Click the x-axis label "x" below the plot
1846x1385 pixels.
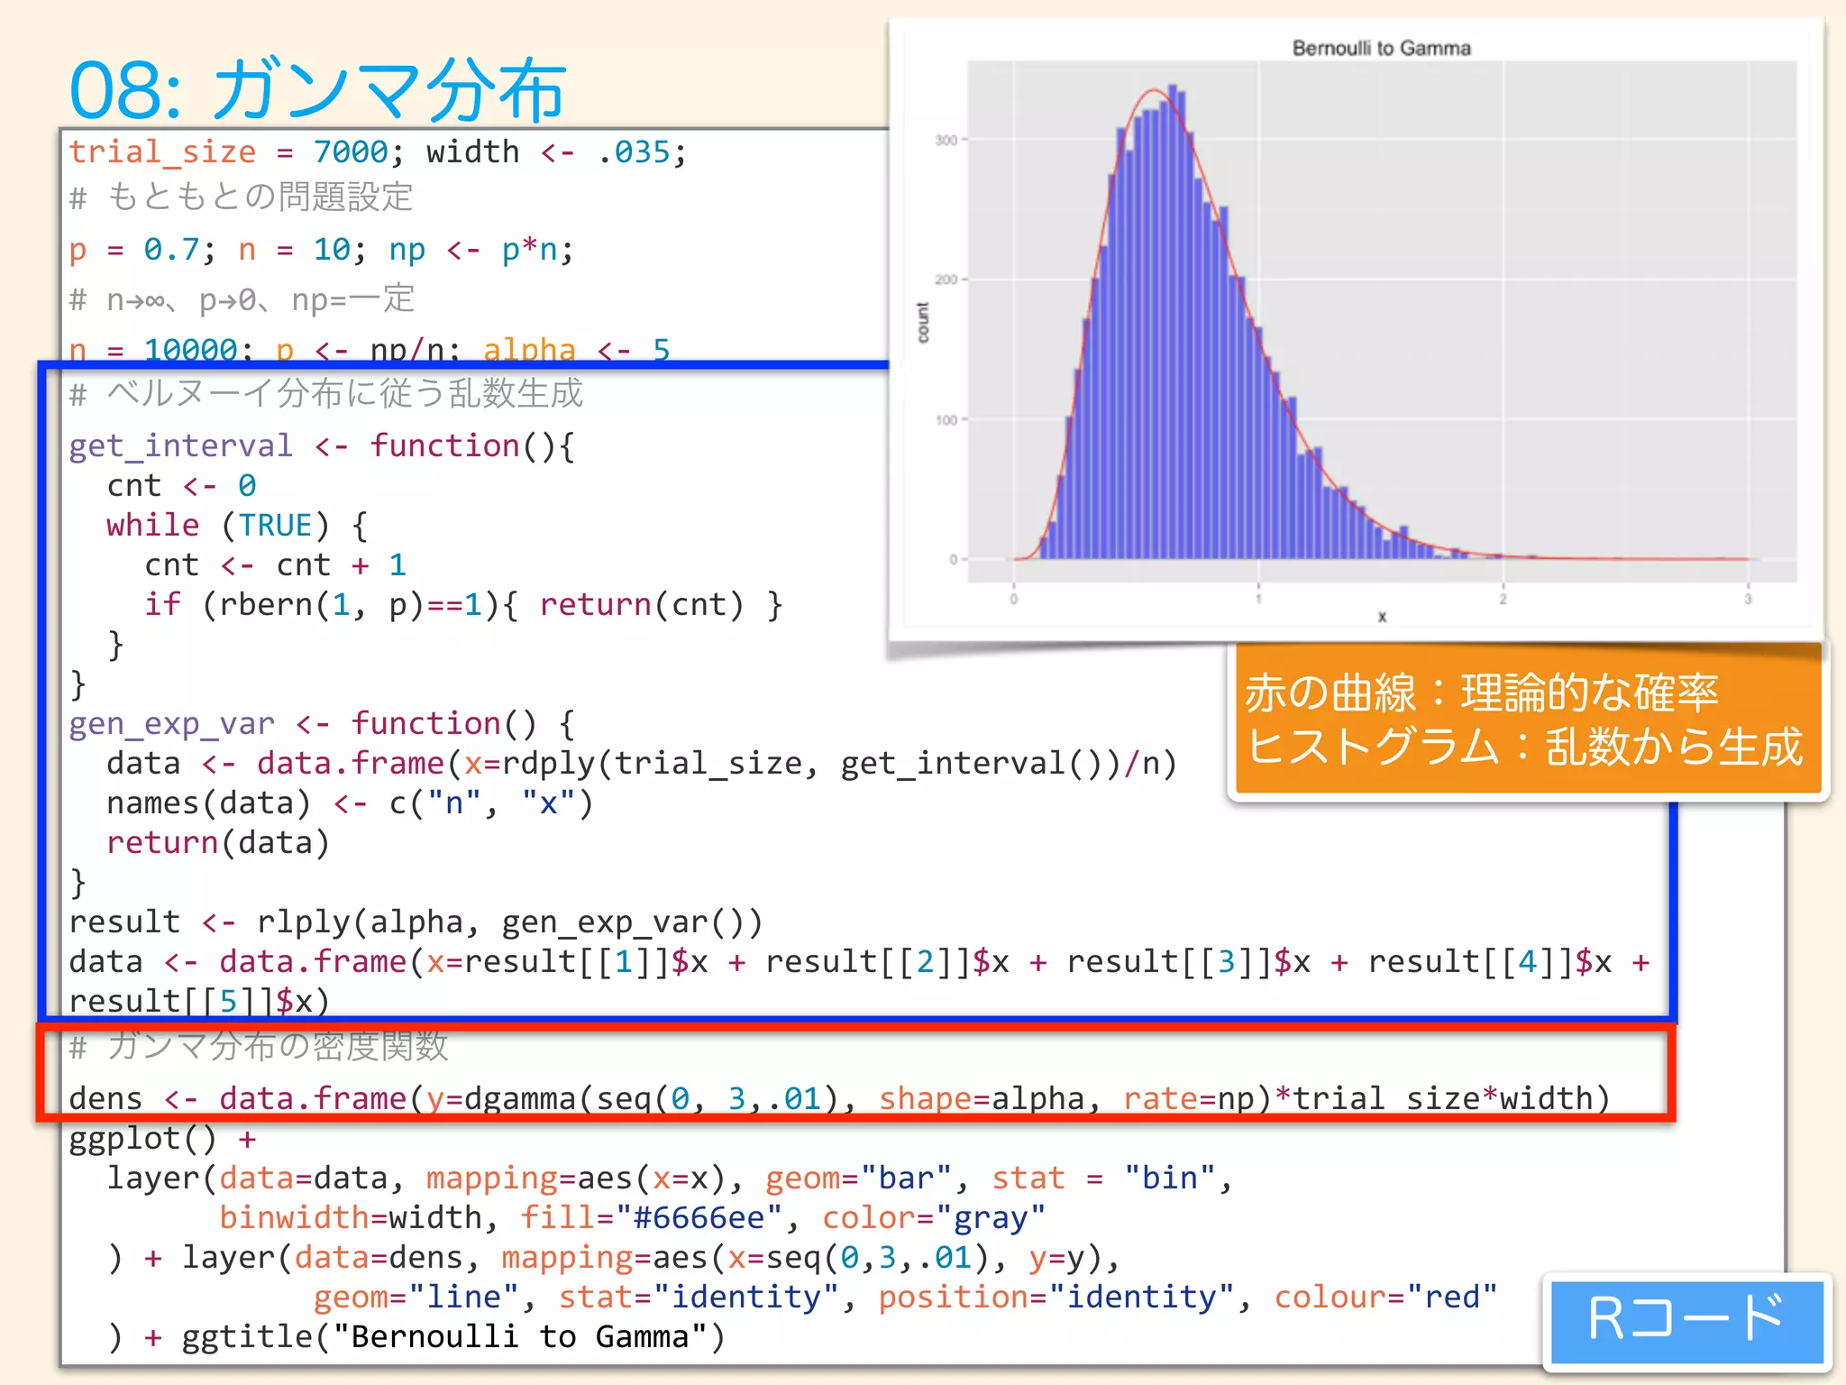pos(1382,617)
